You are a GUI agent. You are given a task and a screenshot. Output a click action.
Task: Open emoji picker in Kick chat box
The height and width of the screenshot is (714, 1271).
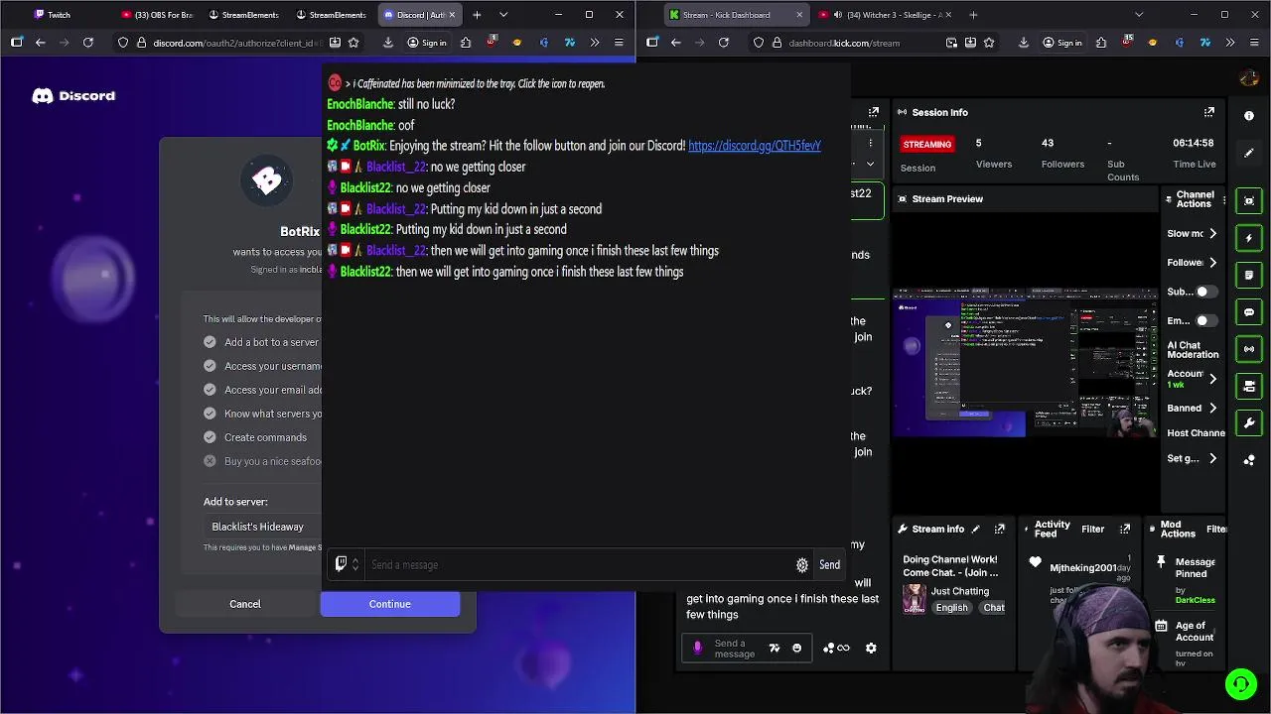796,648
